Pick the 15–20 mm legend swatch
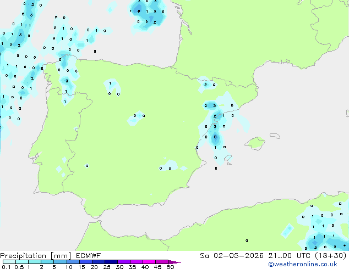 [x=85, y=262]
